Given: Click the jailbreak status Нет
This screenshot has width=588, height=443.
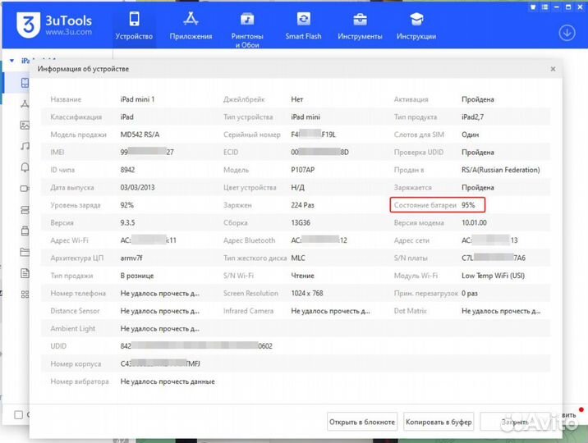Looking at the screenshot, I should pyautogui.click(x=296, y=99).
